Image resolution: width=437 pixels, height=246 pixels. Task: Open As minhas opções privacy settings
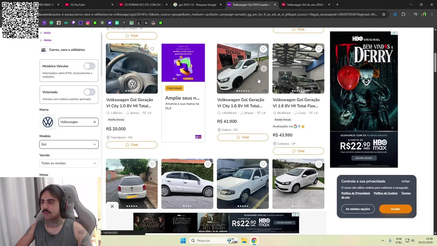358,209
